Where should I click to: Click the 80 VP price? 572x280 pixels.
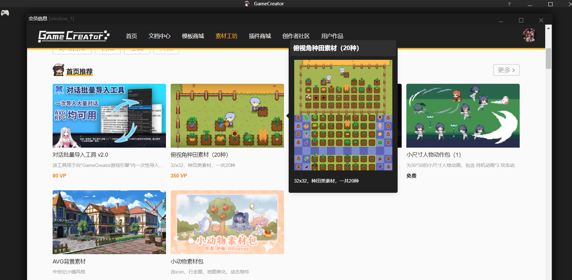coord(59,176)
